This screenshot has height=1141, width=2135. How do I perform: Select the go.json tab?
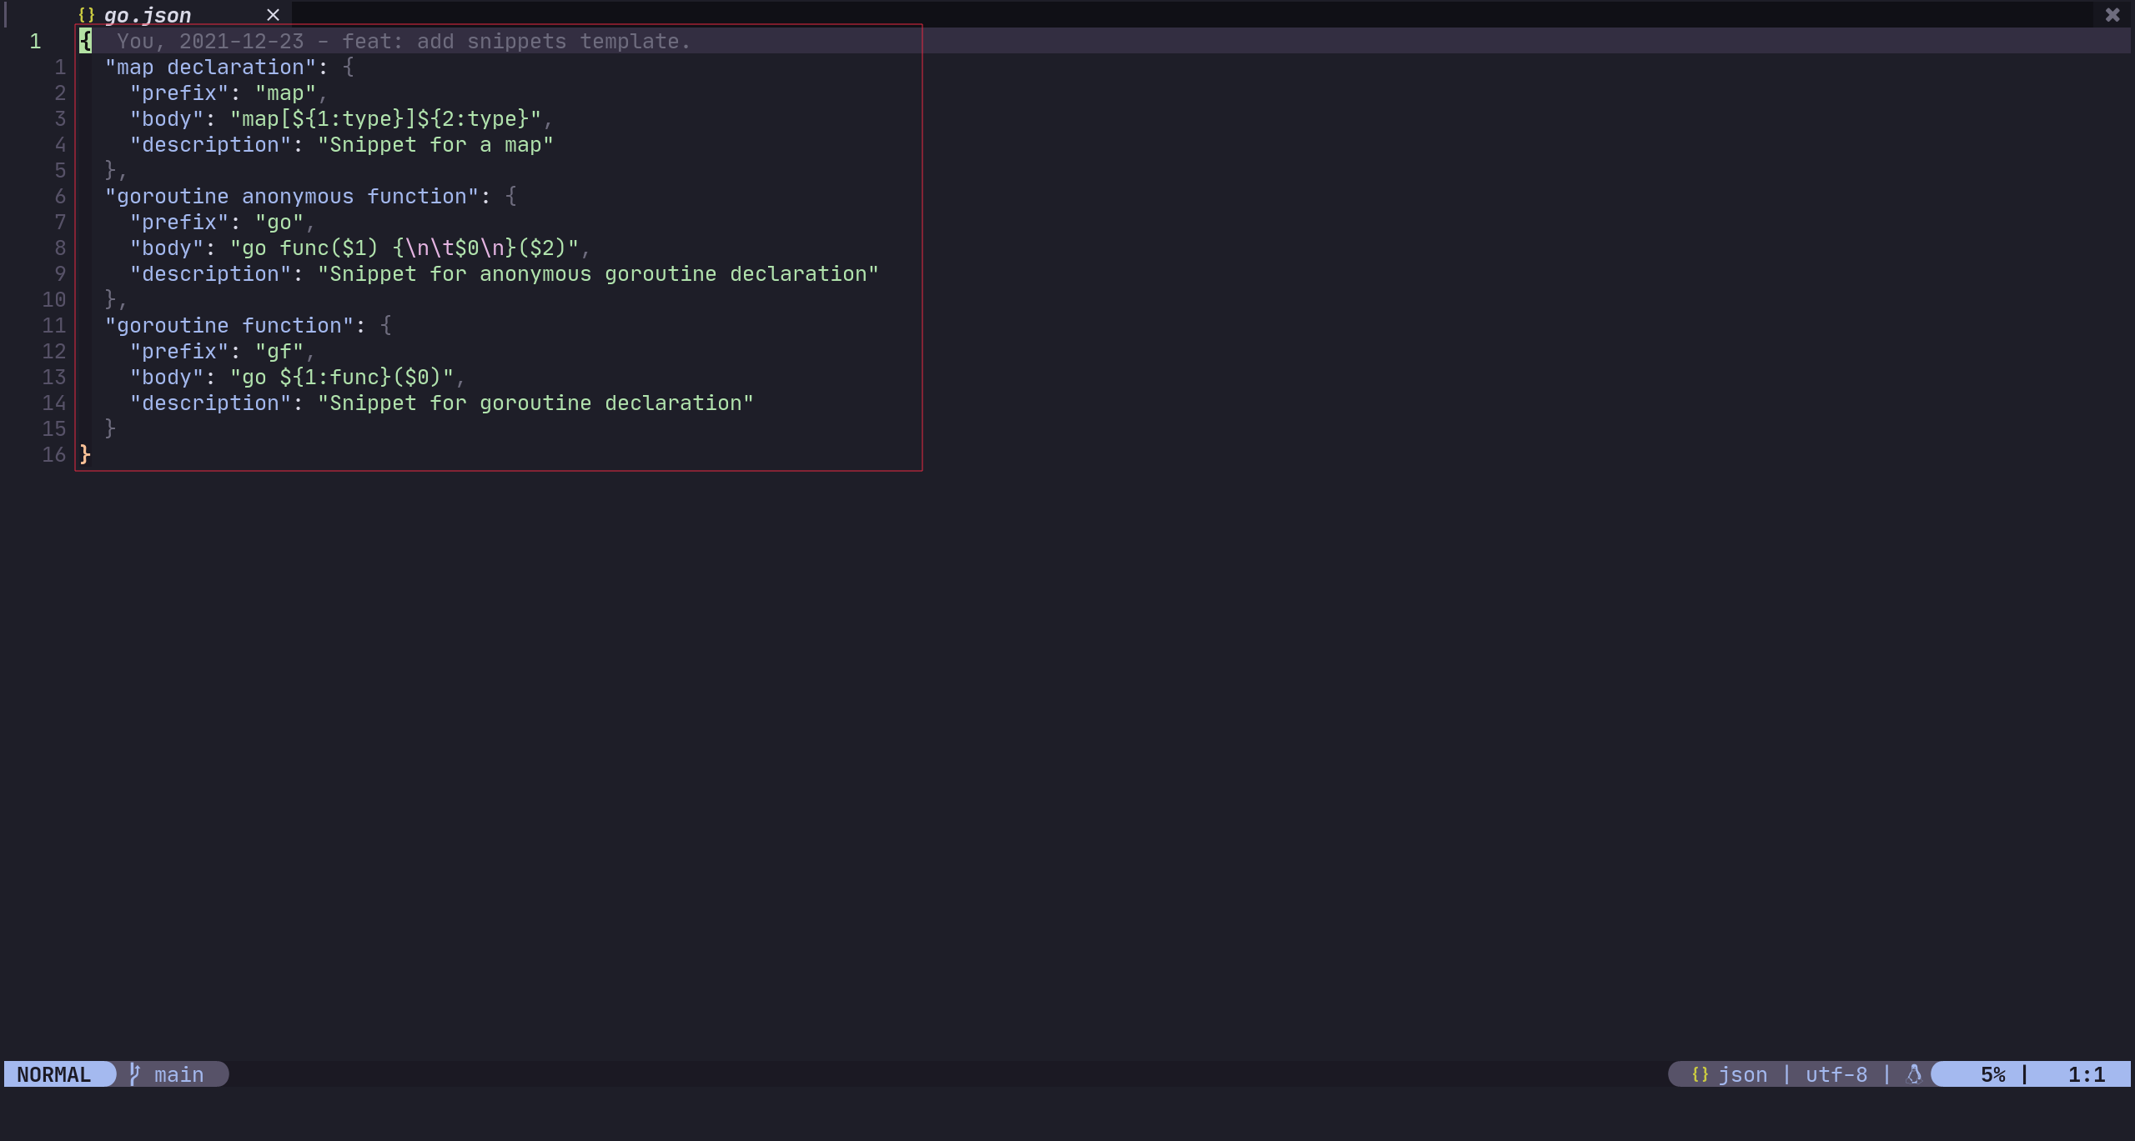tap(148, 15)
